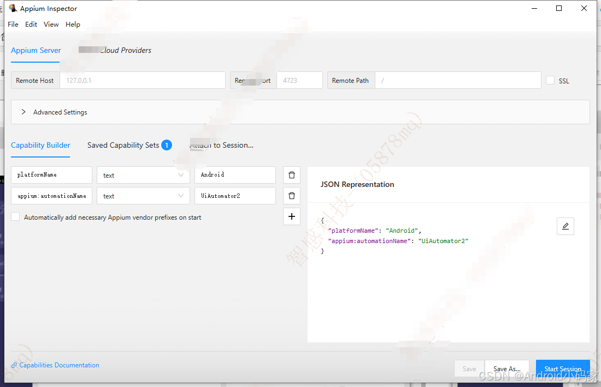
Task: Open the File menu
Action: point(13,25)
